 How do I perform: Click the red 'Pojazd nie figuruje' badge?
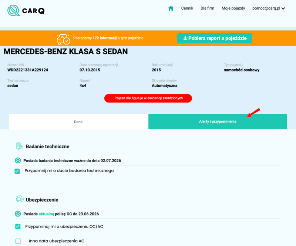tap(148, 98)
